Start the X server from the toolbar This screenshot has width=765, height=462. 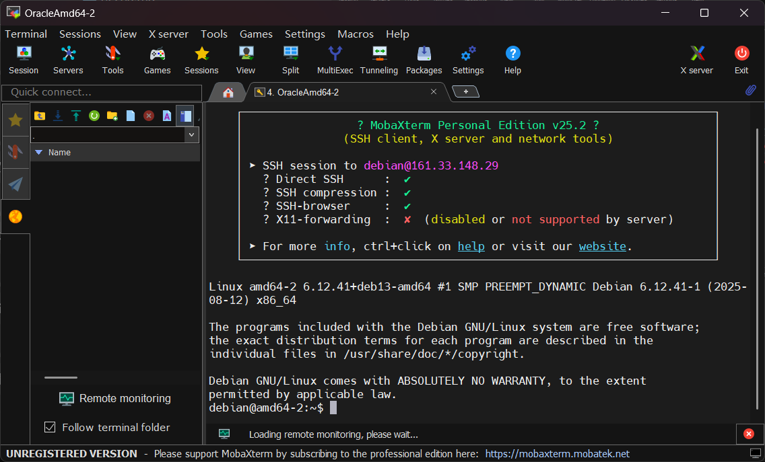tap(697, 59)
